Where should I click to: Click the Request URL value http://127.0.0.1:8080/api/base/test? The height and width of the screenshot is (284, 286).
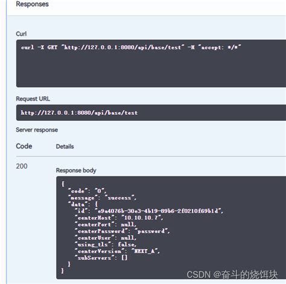coord(79,112)
